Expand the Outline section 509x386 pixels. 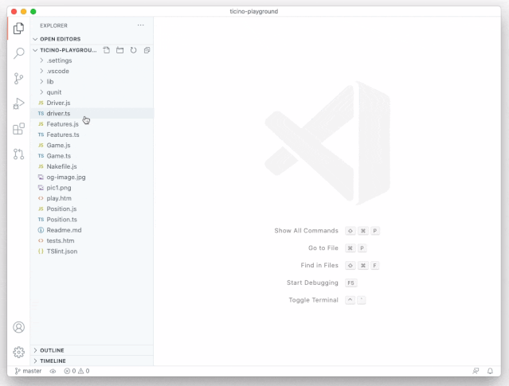52,350
